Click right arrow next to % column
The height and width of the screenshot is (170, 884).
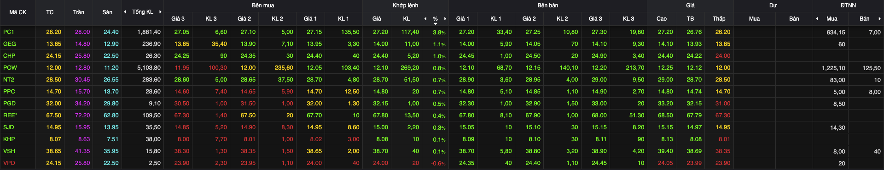pos(445,19)
